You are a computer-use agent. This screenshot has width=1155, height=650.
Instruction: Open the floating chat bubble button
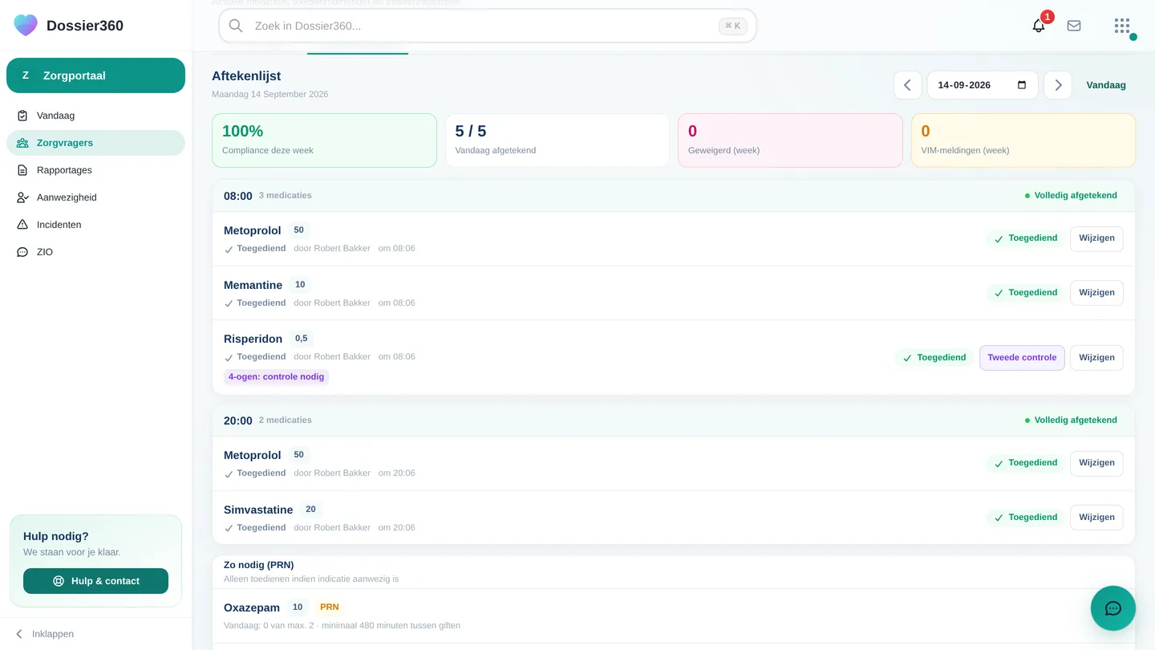1113,608
